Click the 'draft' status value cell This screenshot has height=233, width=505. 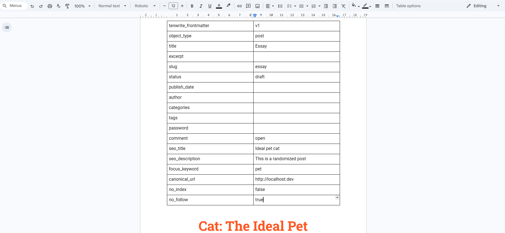click(x=297, y=77)
